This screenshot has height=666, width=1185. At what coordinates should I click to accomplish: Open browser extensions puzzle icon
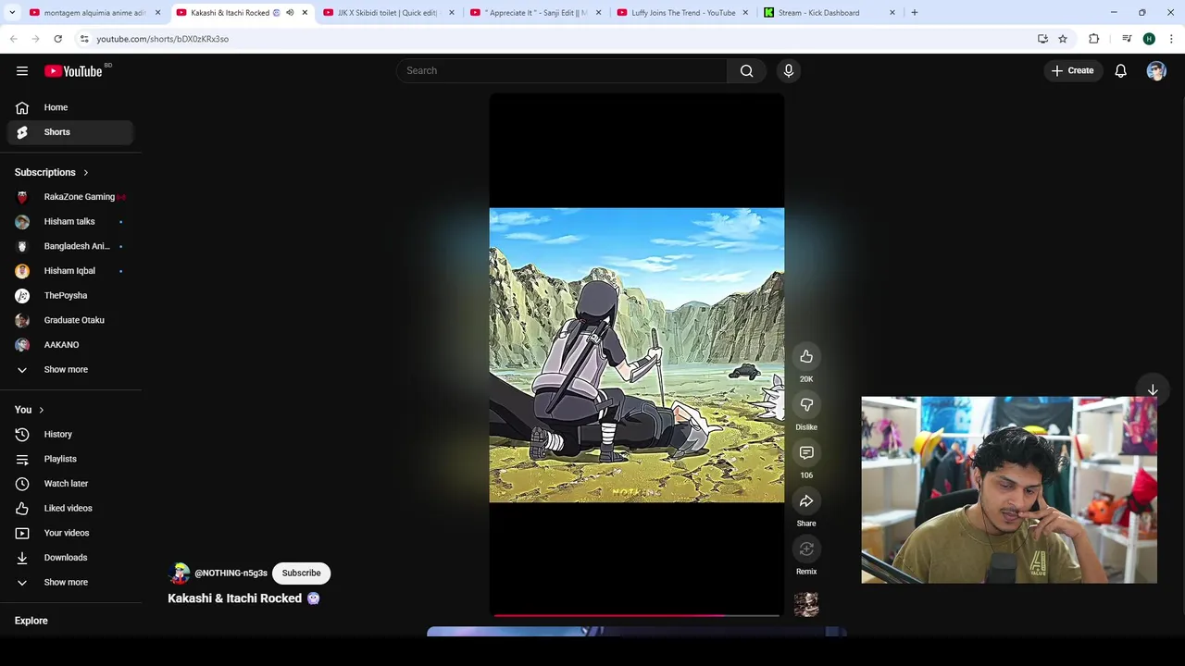point(1094,39)
